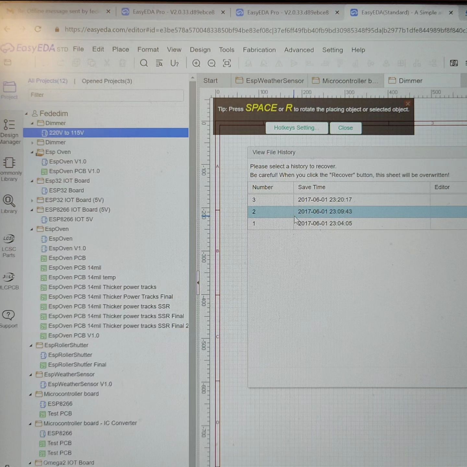Open the Support sidebar icon
Screen dimensions: 467x467
(9, 319)
